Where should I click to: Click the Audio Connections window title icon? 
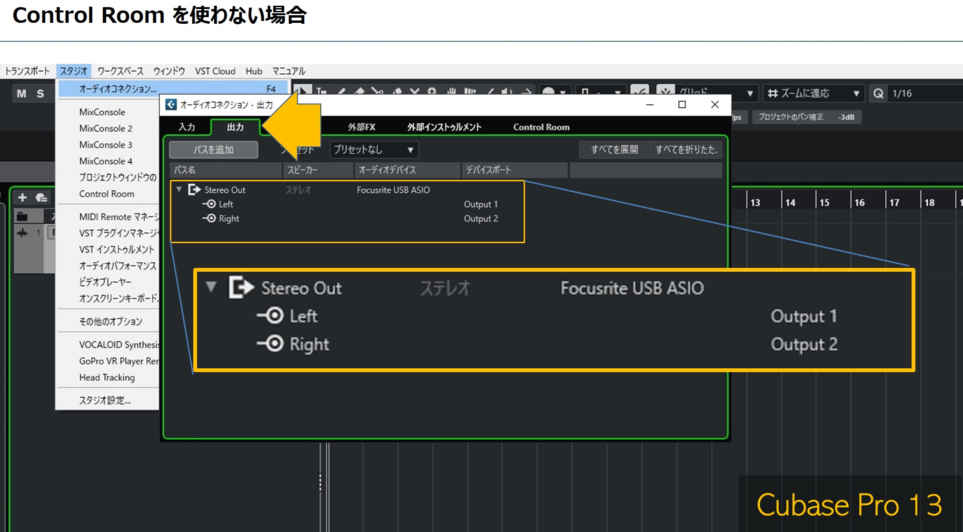(x=171, y=105)
